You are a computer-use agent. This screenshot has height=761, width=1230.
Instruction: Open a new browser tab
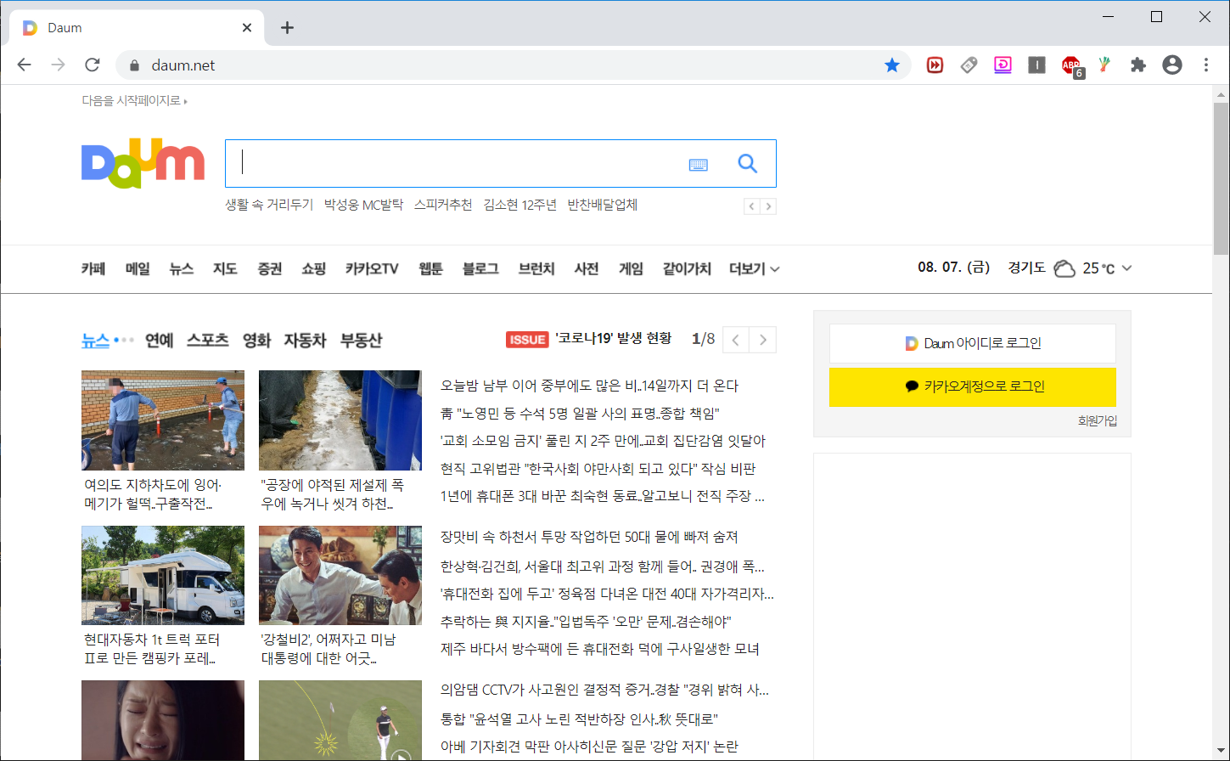tap(287, 27)
